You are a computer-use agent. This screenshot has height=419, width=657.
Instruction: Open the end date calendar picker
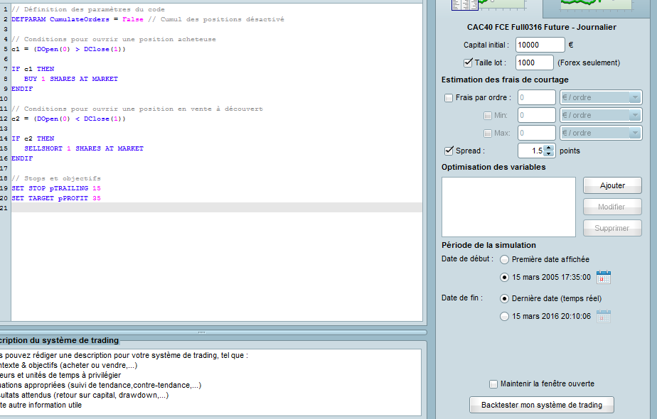(604, 317)
